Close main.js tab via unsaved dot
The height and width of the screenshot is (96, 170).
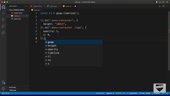(75, 6)
